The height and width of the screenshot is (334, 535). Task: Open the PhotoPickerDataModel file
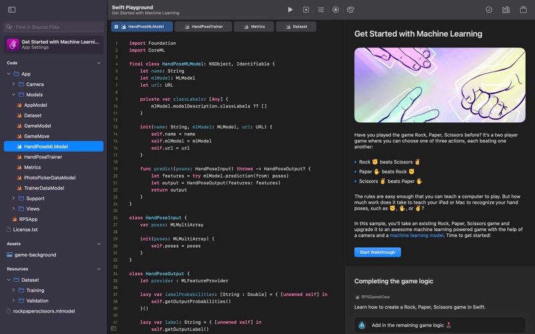pos(49,178)
